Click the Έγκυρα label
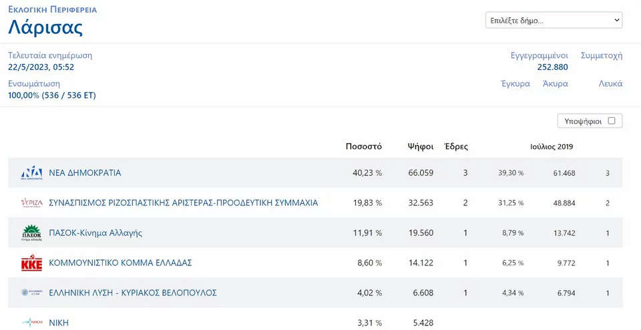 515,84
